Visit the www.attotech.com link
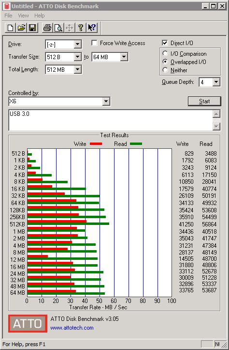This screenshot has width=229, height=350. pos(72,328)
